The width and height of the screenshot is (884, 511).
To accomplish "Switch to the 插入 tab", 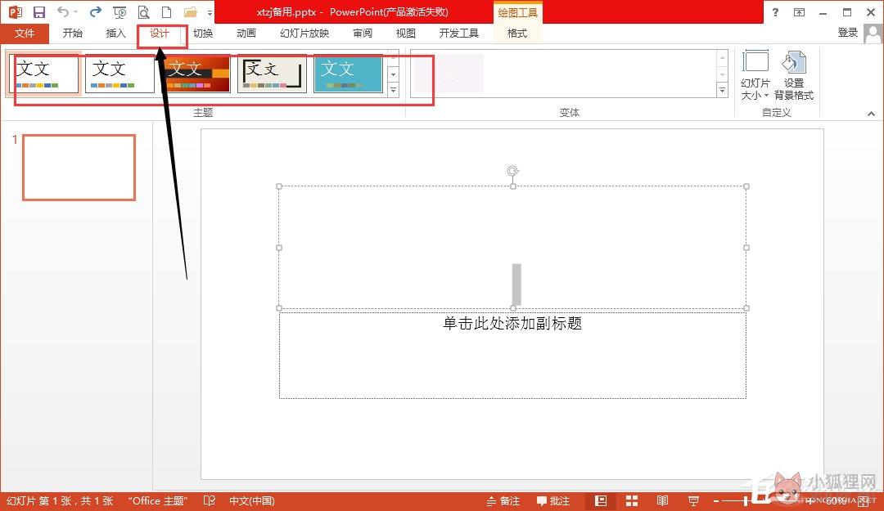I will [x=115, y=34].
